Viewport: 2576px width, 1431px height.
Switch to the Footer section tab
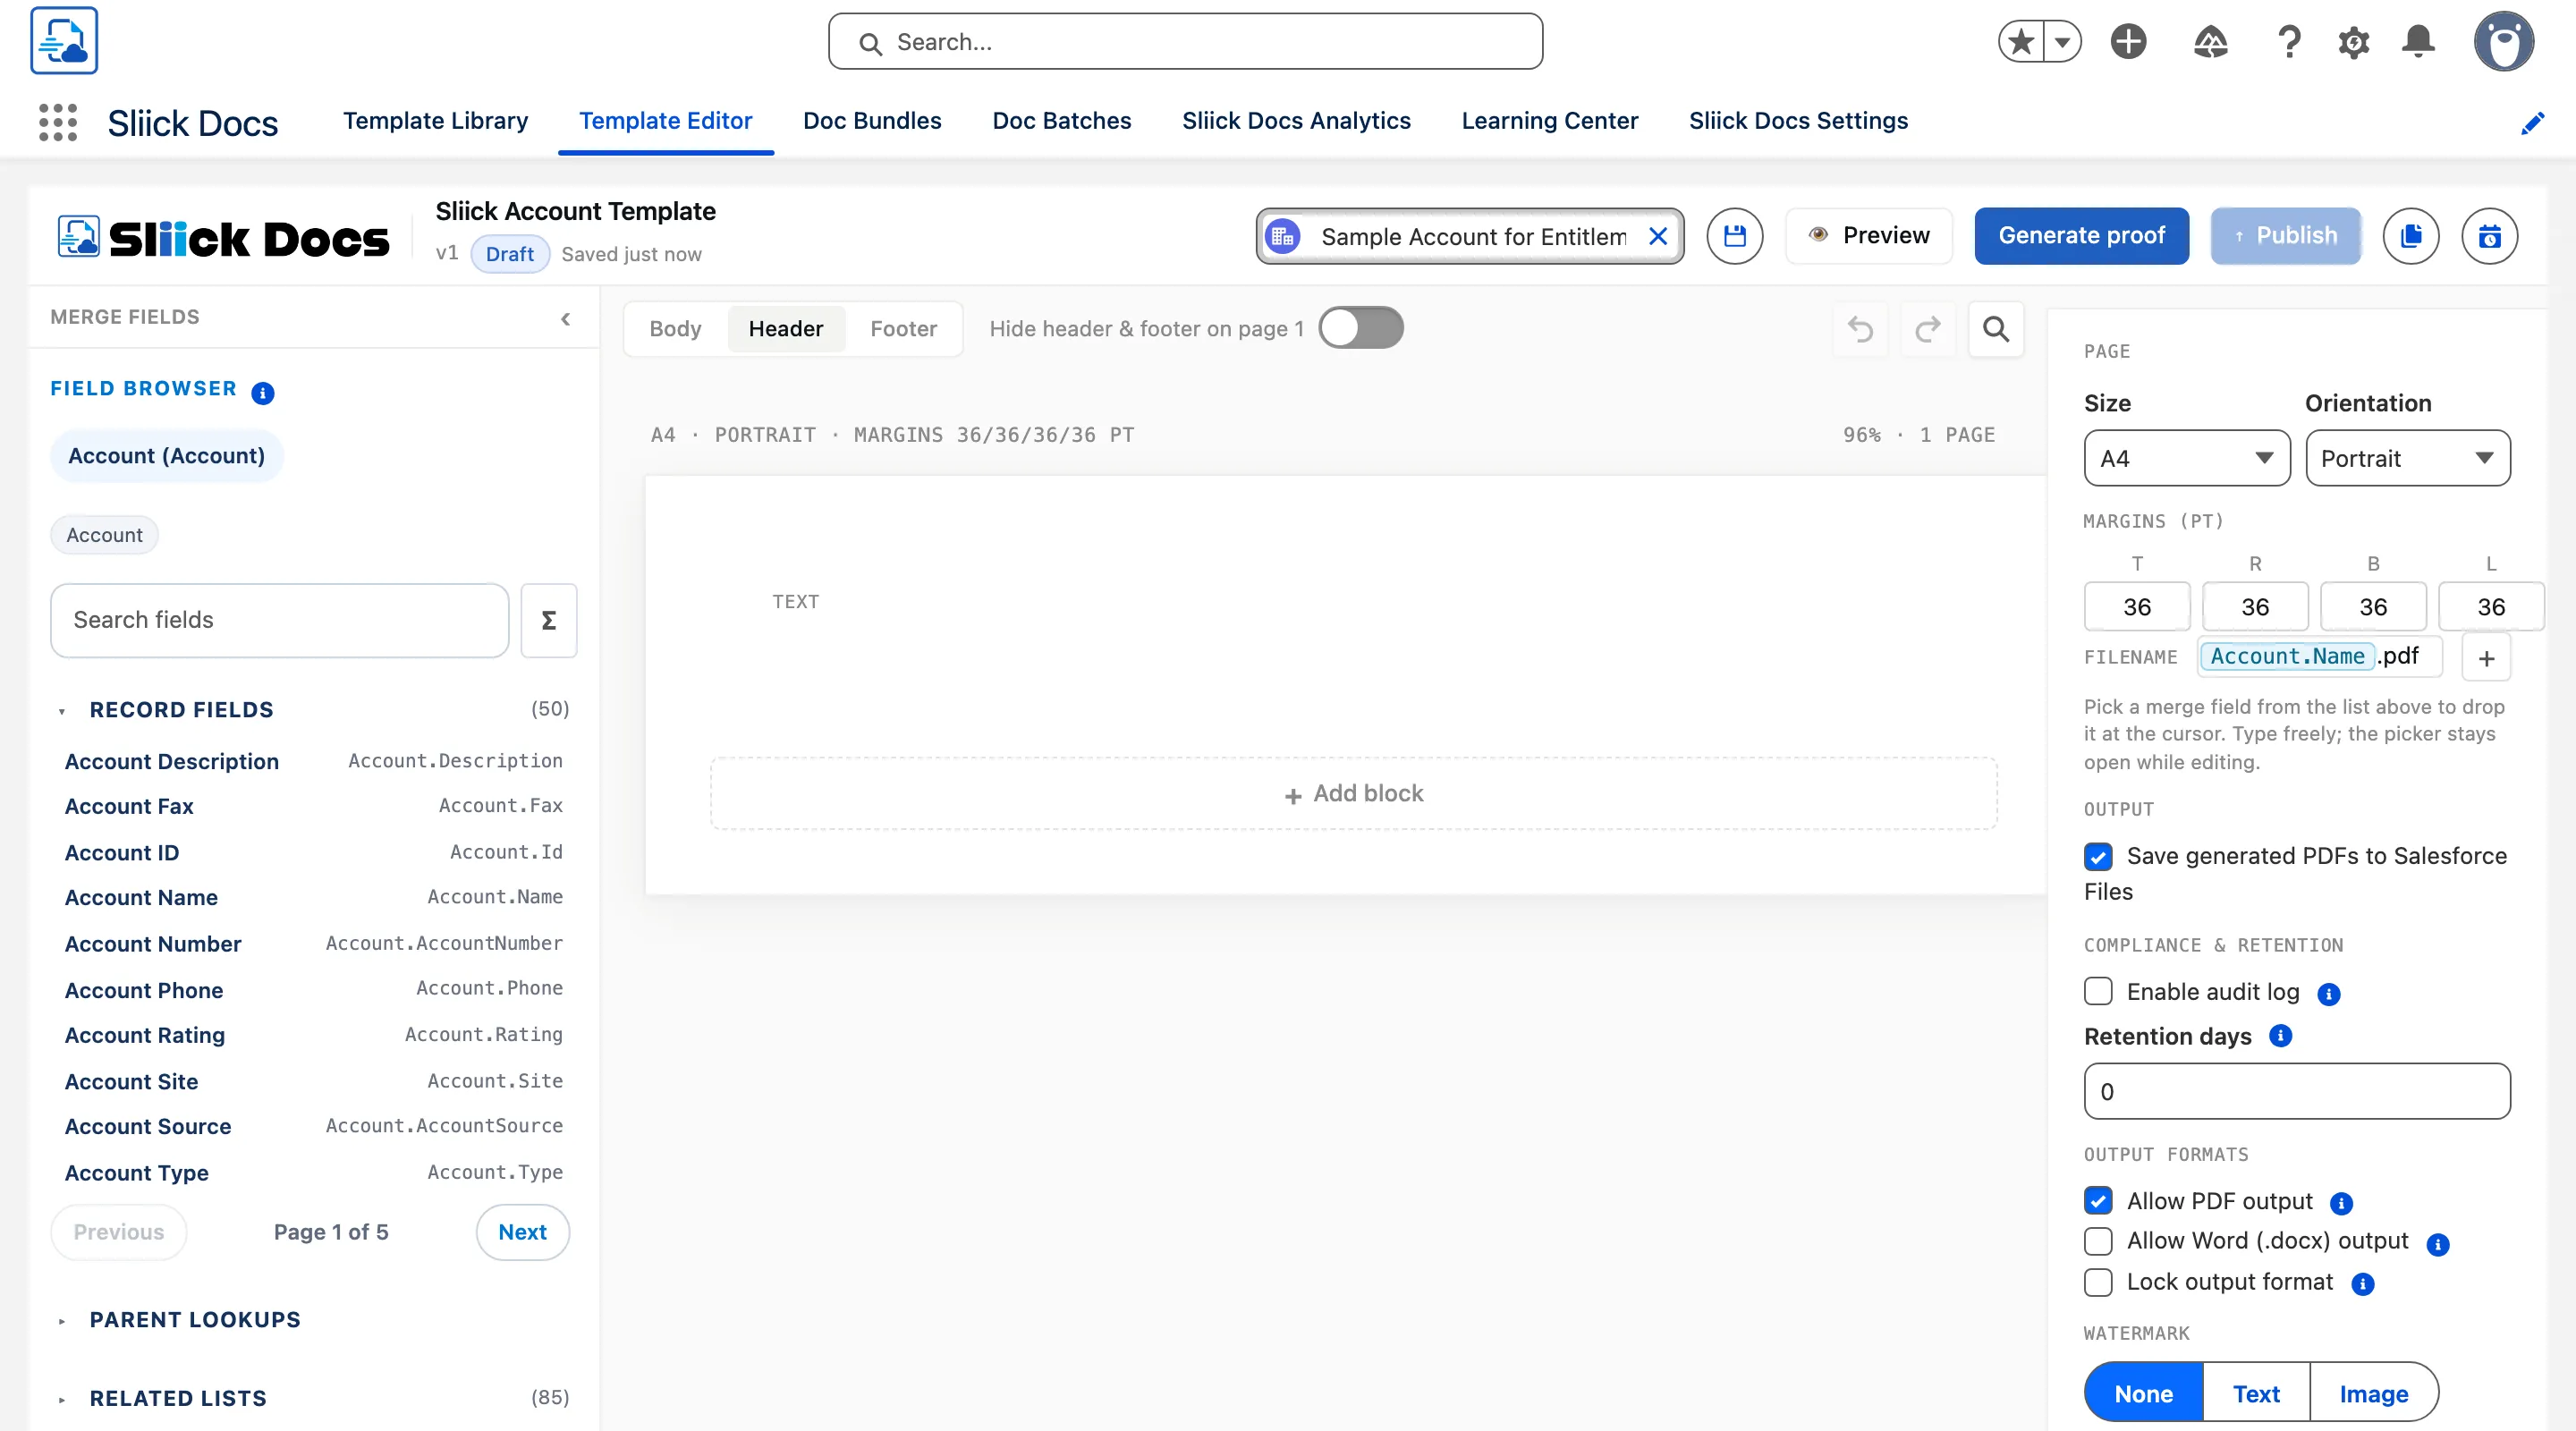click(x=903, y=328)
